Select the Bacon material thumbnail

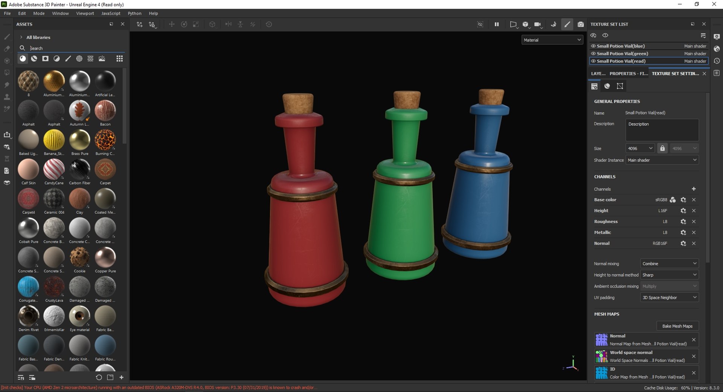pos(105,111)
